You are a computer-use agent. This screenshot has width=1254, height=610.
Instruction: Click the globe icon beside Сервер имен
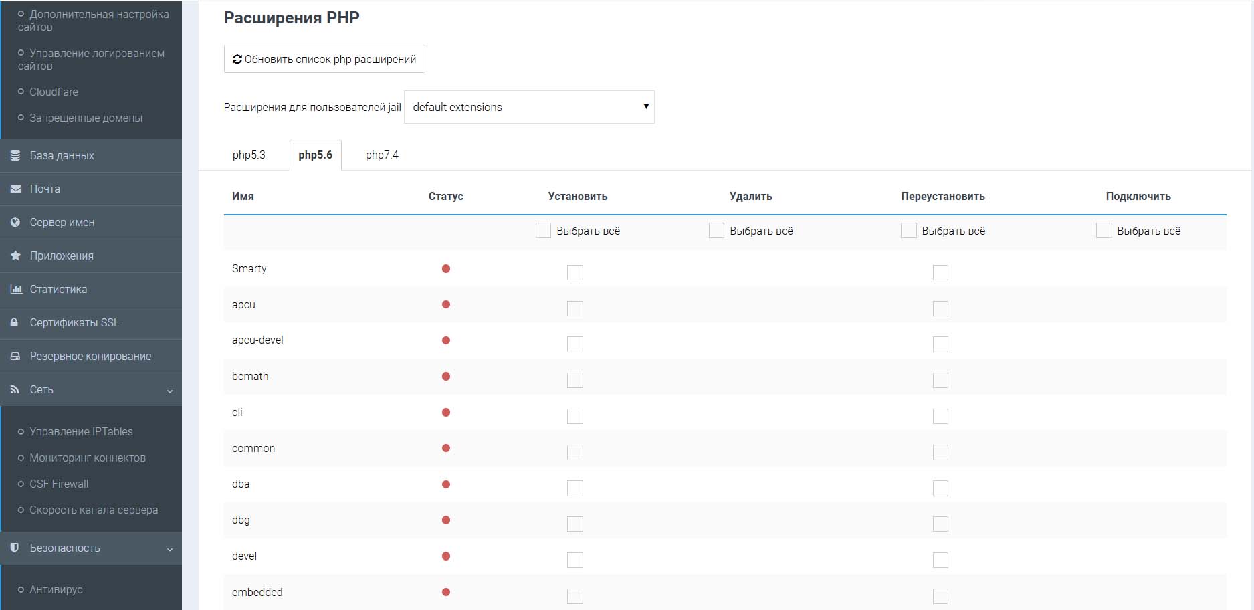click(15, 223)
